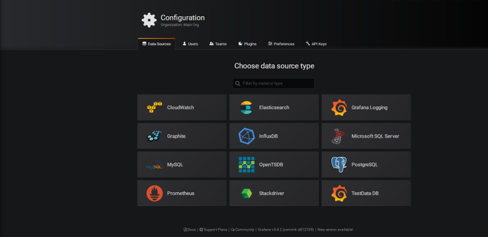This screenshot has width=488, height=237.
Task: Click the search magnifier icon in filter box
Action: point(238,83)
